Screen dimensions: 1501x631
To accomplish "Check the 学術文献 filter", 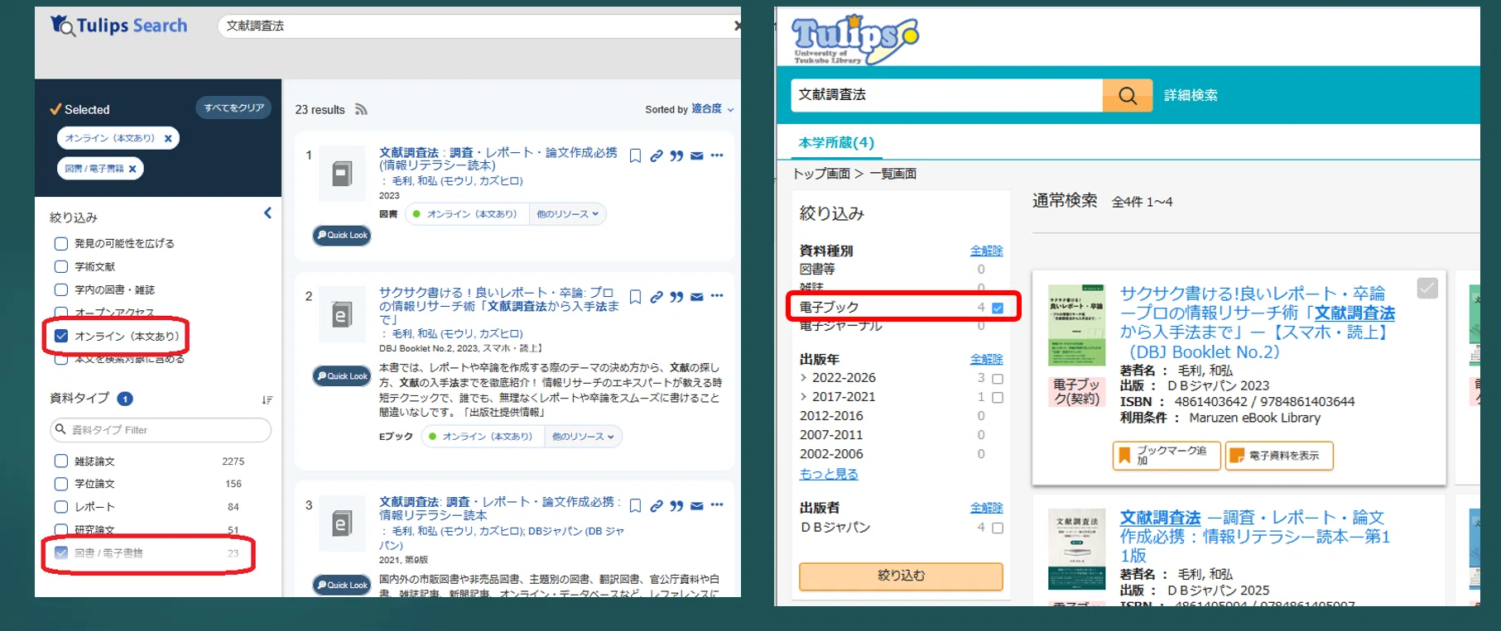I will click(x=60, y=266).
